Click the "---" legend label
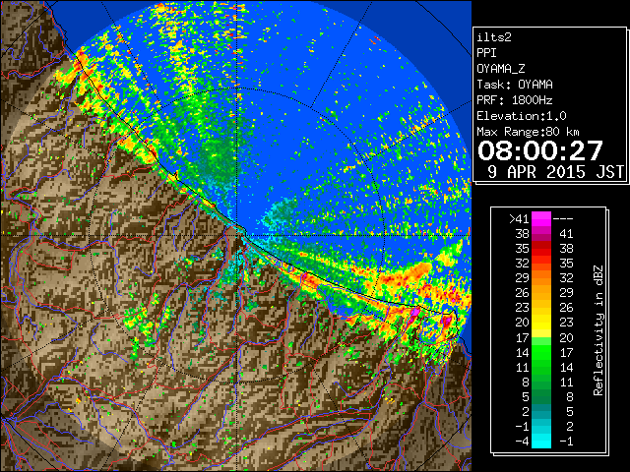The height and width of the screenshot is (472, 630). pos(563,219)
